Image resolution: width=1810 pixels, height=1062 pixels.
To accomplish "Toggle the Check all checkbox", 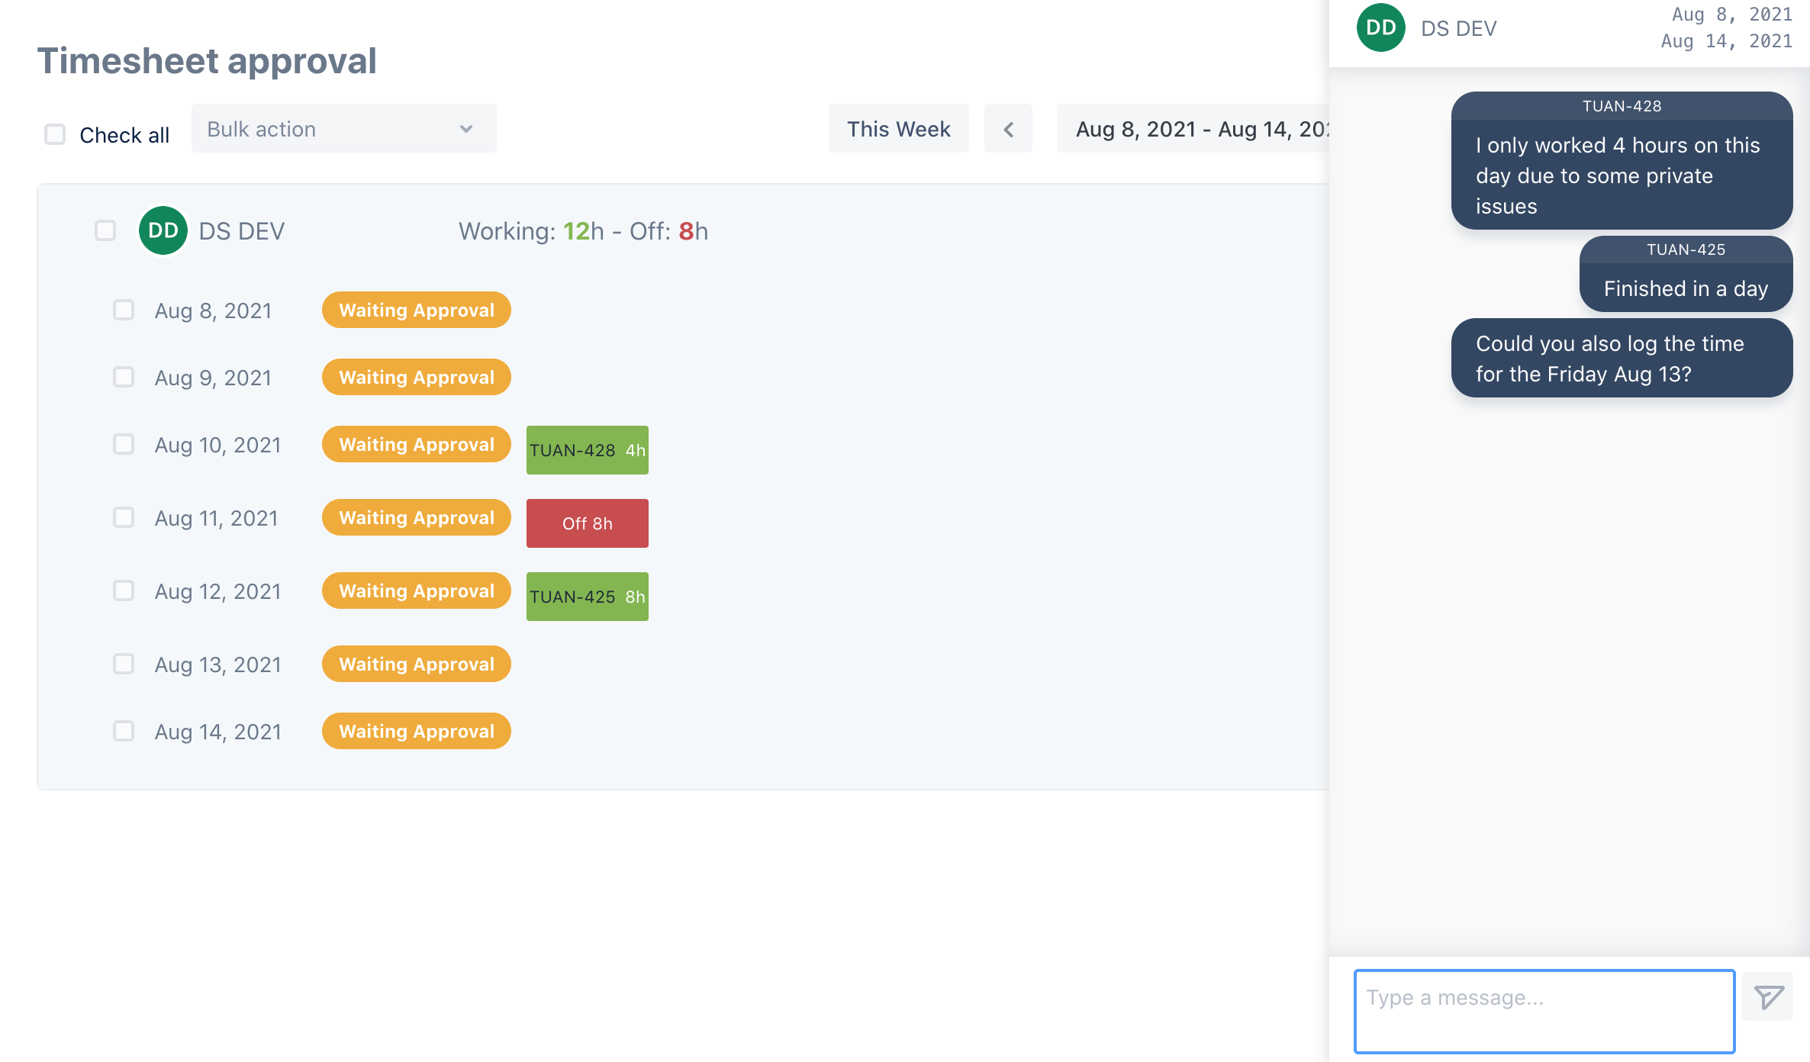I will pyautogui.click(x=55, y=135).
